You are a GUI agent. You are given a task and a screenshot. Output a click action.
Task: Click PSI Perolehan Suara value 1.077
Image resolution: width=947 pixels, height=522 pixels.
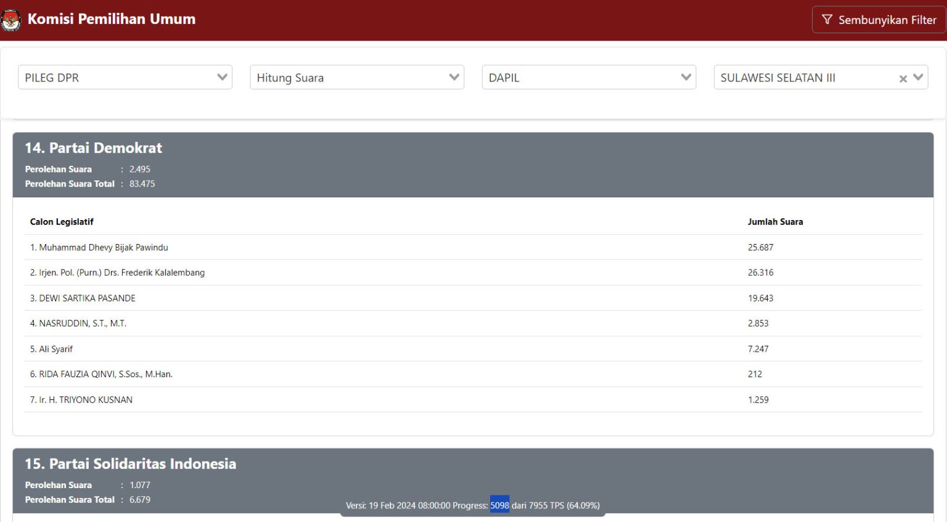pos(140,485)
